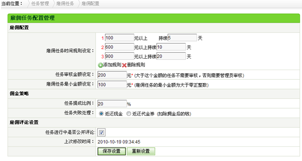The height and width of the screenshot is (161, 302).
Task: Click the 重新设置 reset button
Action: (x=141, y=151)
